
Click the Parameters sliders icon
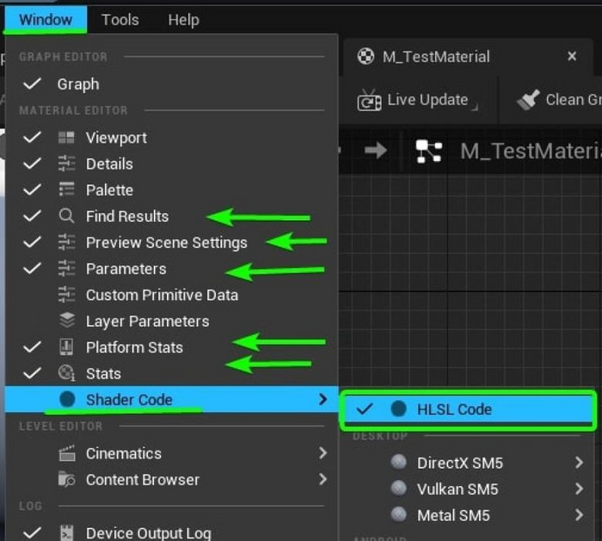[66, 268]
